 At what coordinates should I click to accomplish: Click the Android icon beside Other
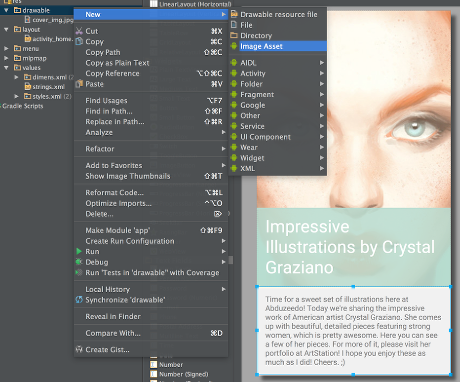coord(234,116)
